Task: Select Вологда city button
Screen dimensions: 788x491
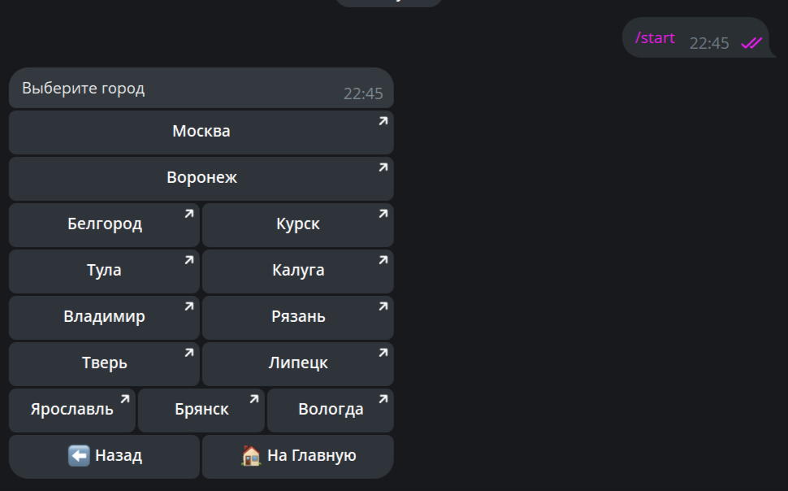Action: point(331,410)
